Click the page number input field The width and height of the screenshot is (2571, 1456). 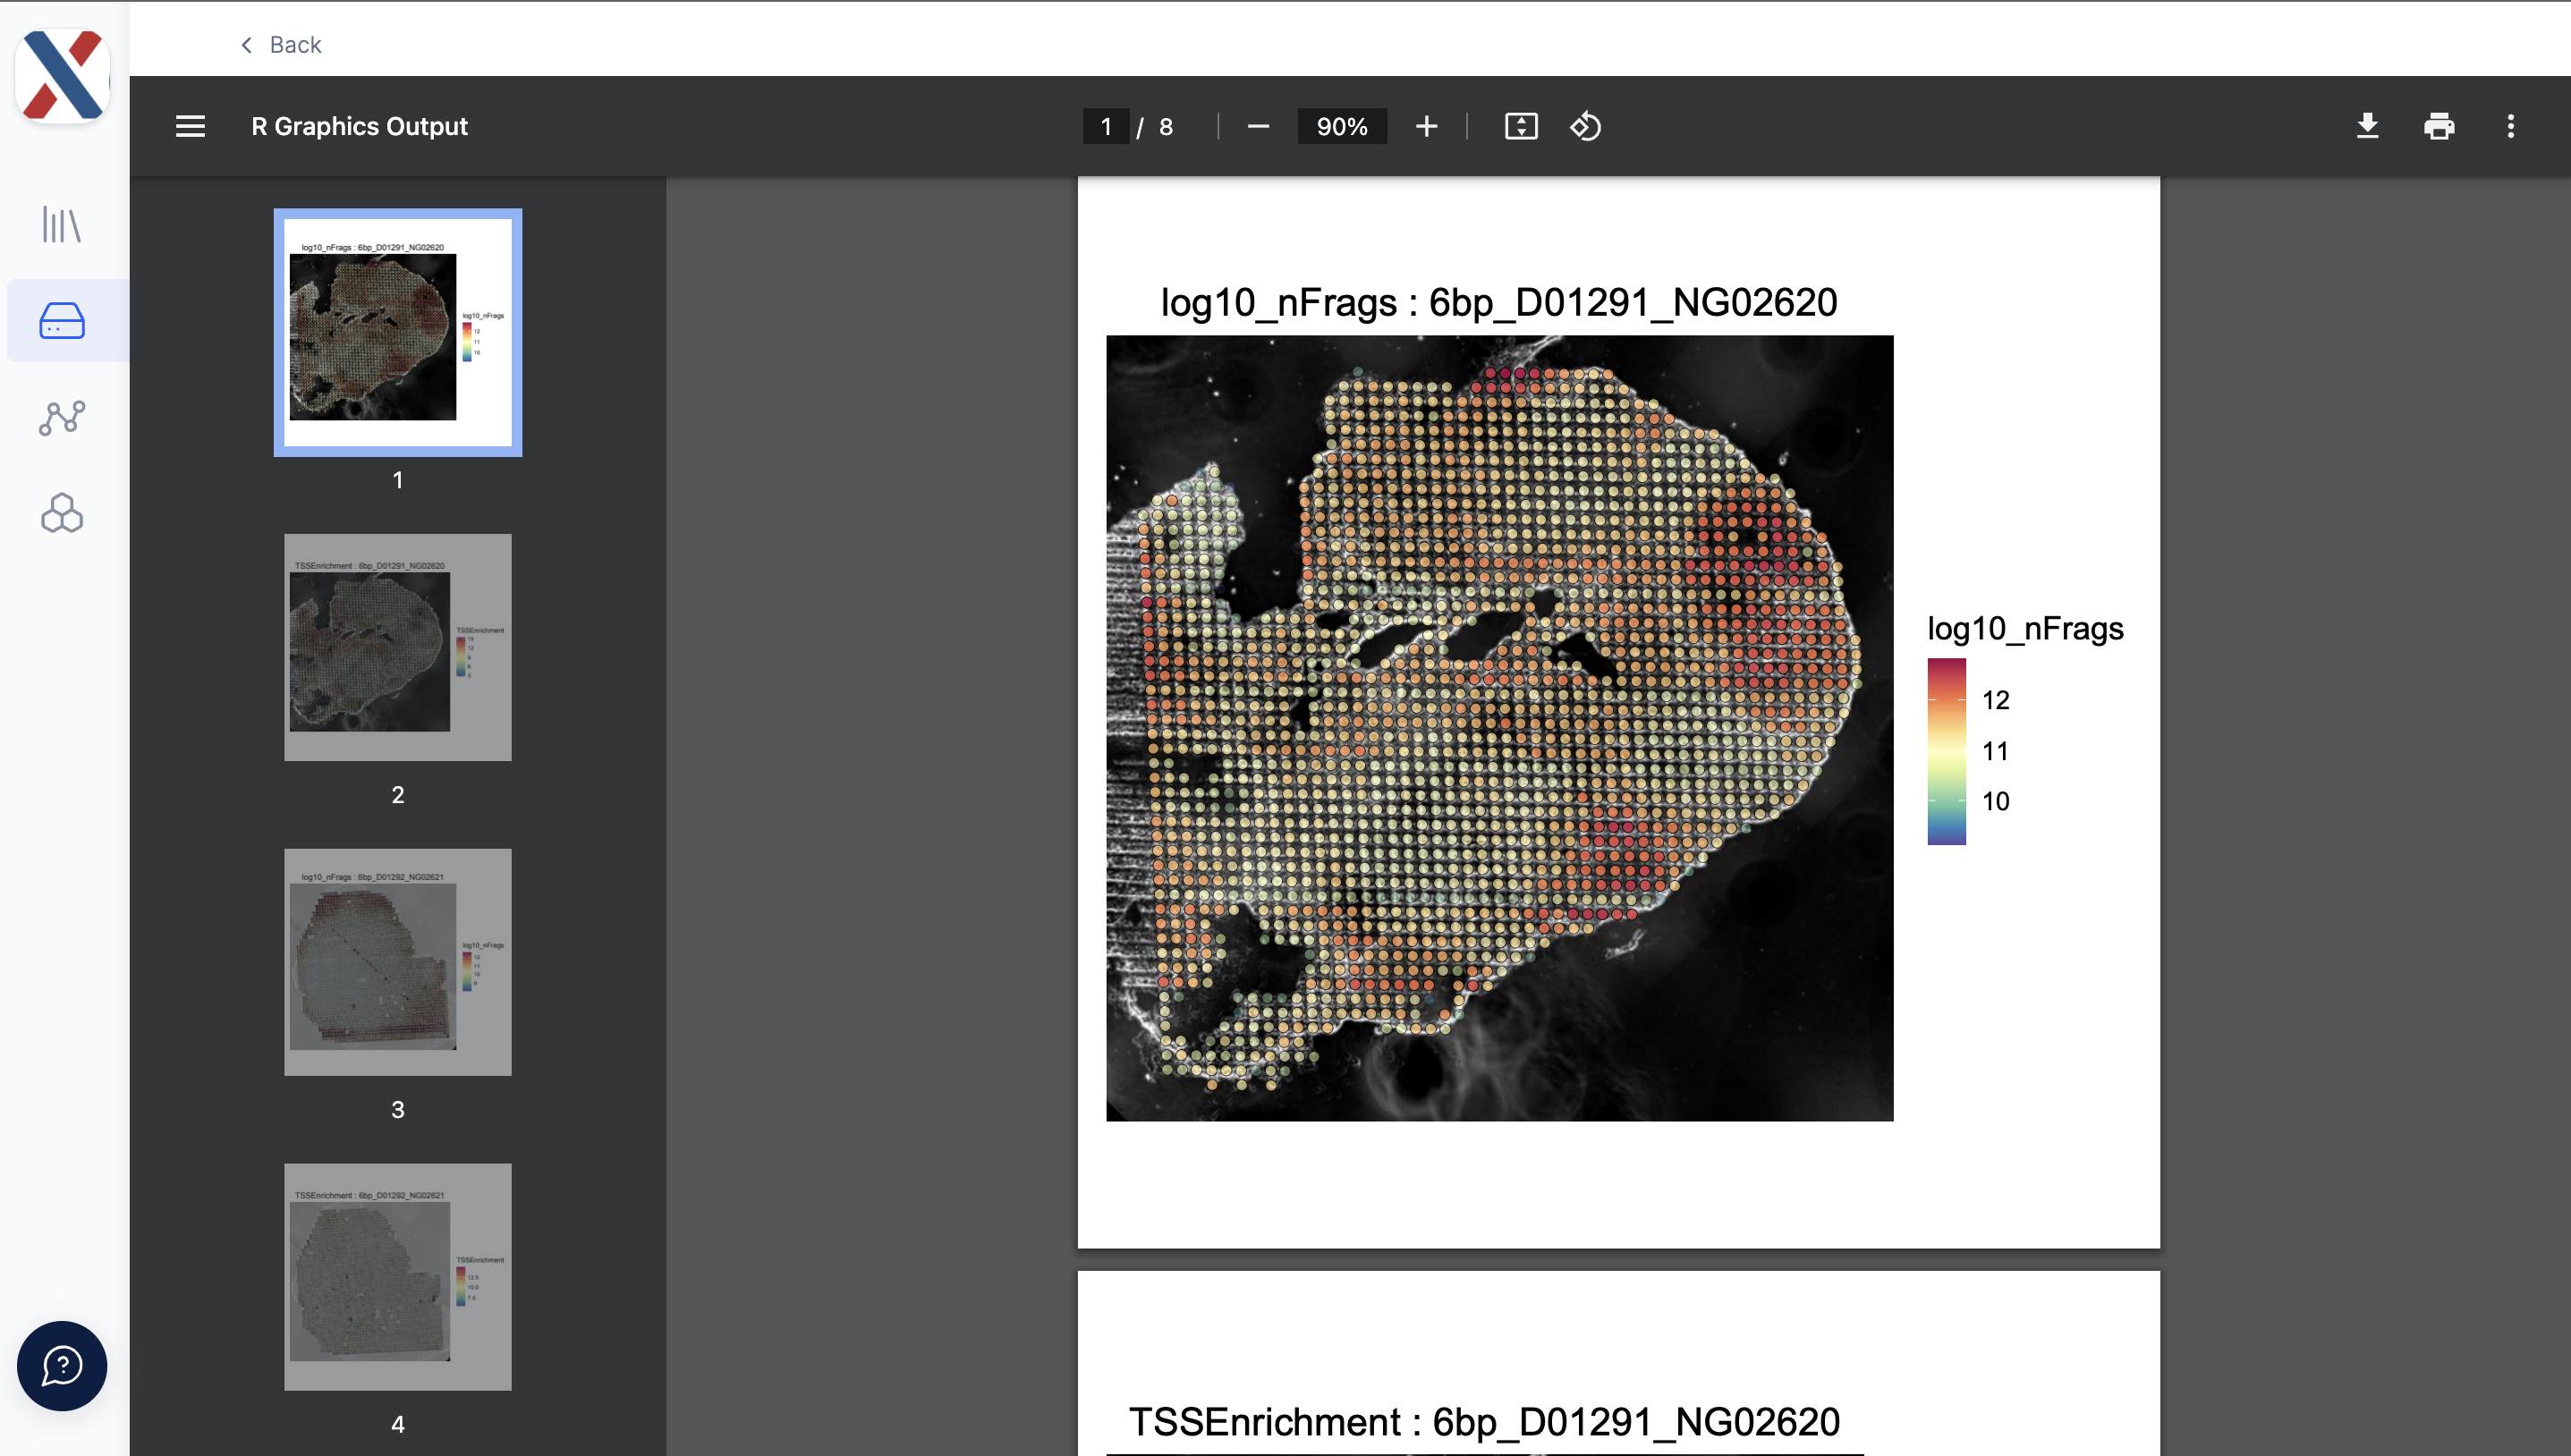click(x=1105, y=126)
